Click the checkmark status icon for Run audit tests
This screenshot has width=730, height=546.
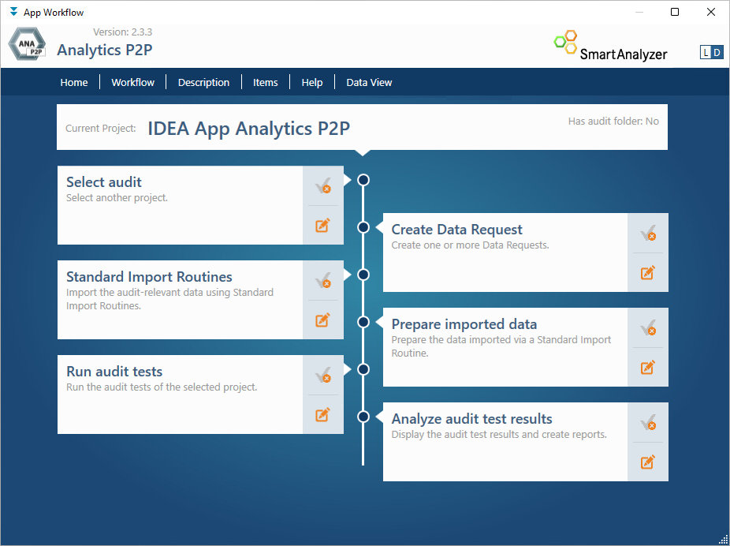click(x=322, y=375)
